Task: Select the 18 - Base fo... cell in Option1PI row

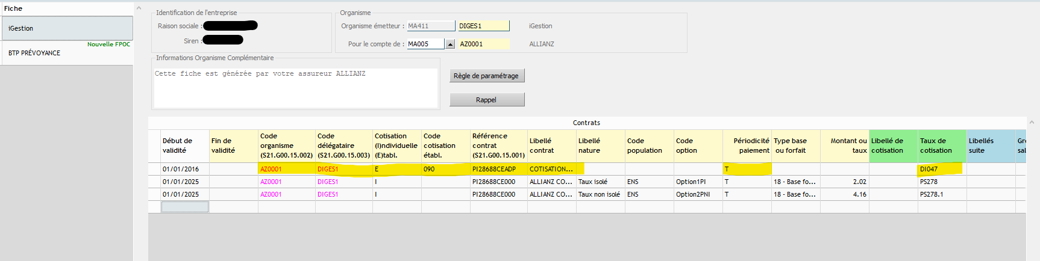Action: [796, 182]
